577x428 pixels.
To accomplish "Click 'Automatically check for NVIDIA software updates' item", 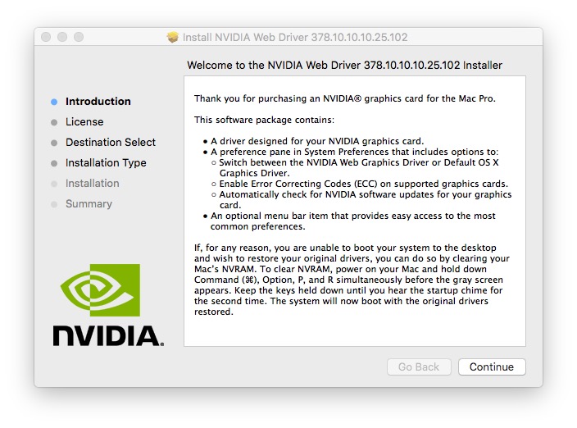I will [366, 199].
